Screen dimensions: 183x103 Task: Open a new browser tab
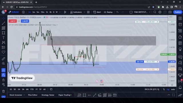(36, 2)
